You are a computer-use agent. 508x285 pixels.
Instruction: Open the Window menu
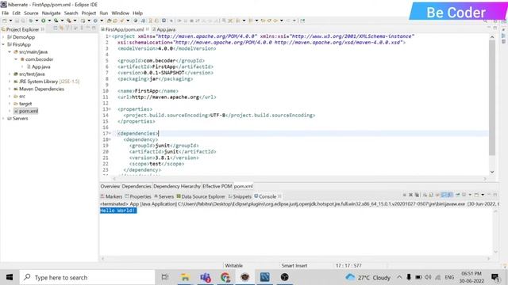120,13
